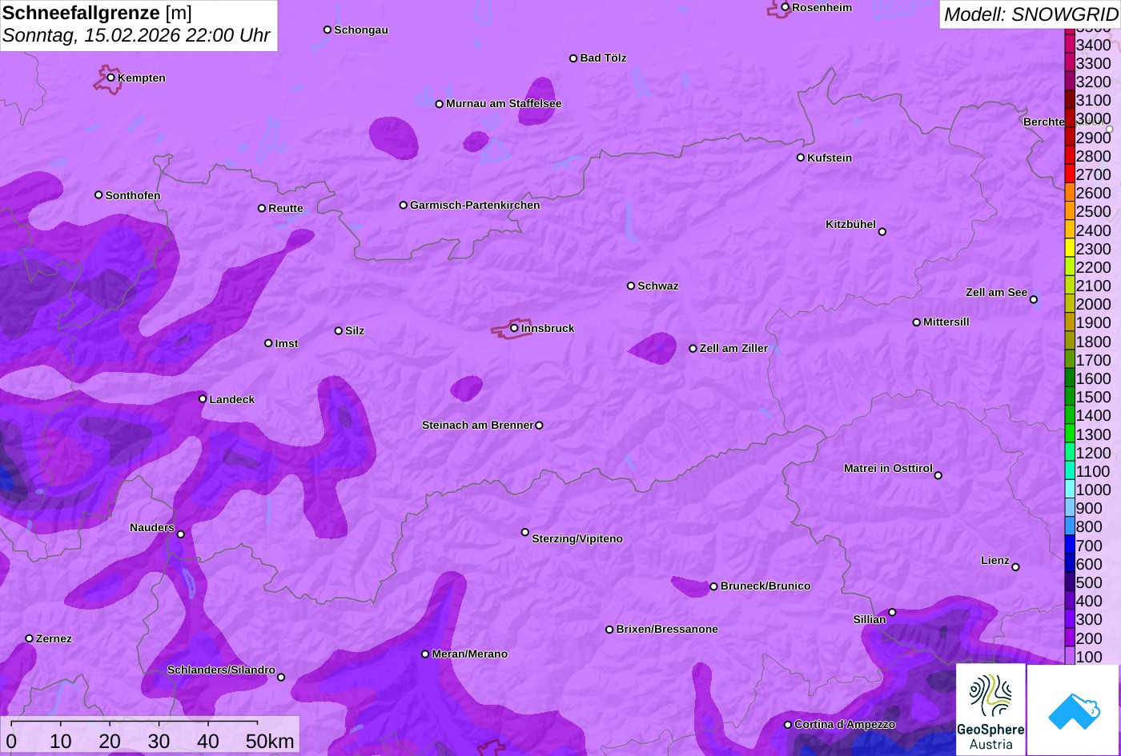This screenshot has width=1121, height=756.
Task: Click the blue cloud arrow logo
Action: [1073, 710]
